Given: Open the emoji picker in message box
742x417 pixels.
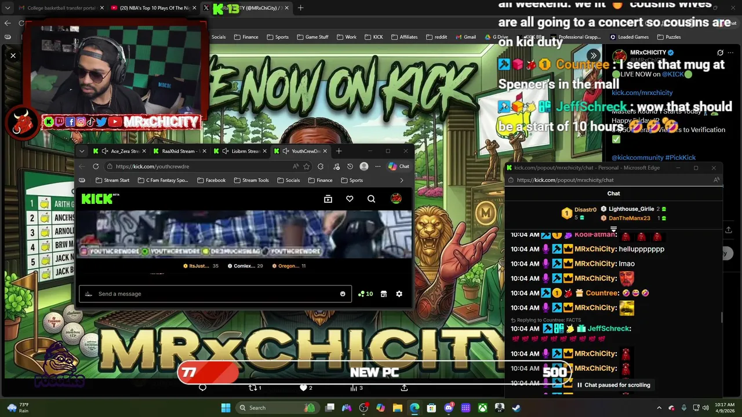Looking at the screenshot, I should click(x=343, y=294).
